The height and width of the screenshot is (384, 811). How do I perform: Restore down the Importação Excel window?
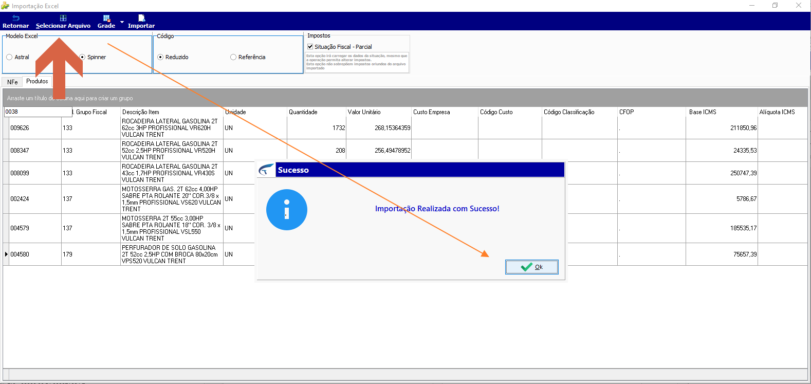775,5
